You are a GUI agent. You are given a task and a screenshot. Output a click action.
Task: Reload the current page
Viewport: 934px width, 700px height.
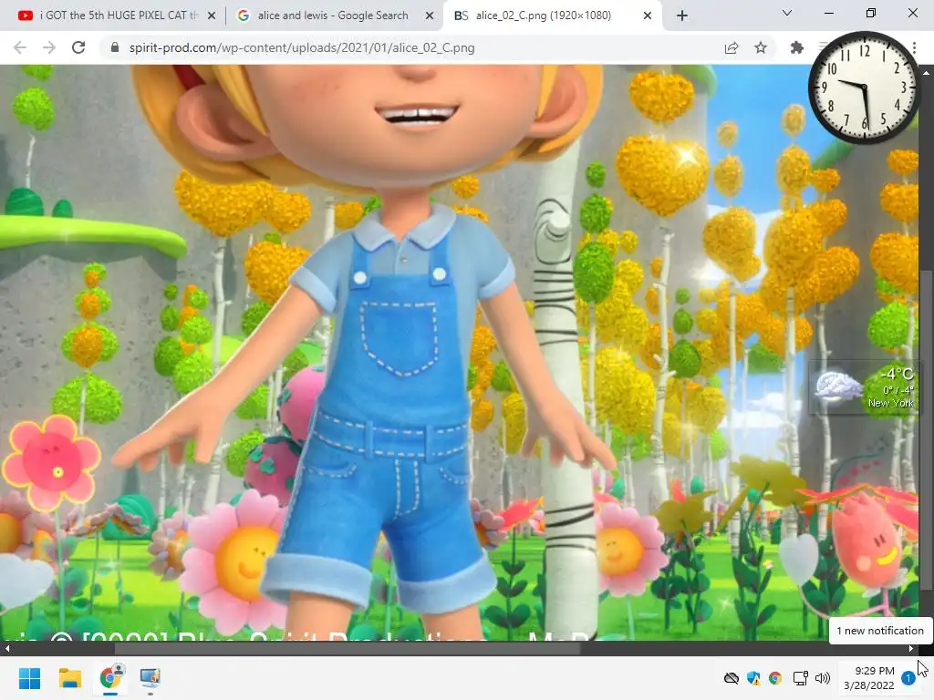[x=78, y=47]
